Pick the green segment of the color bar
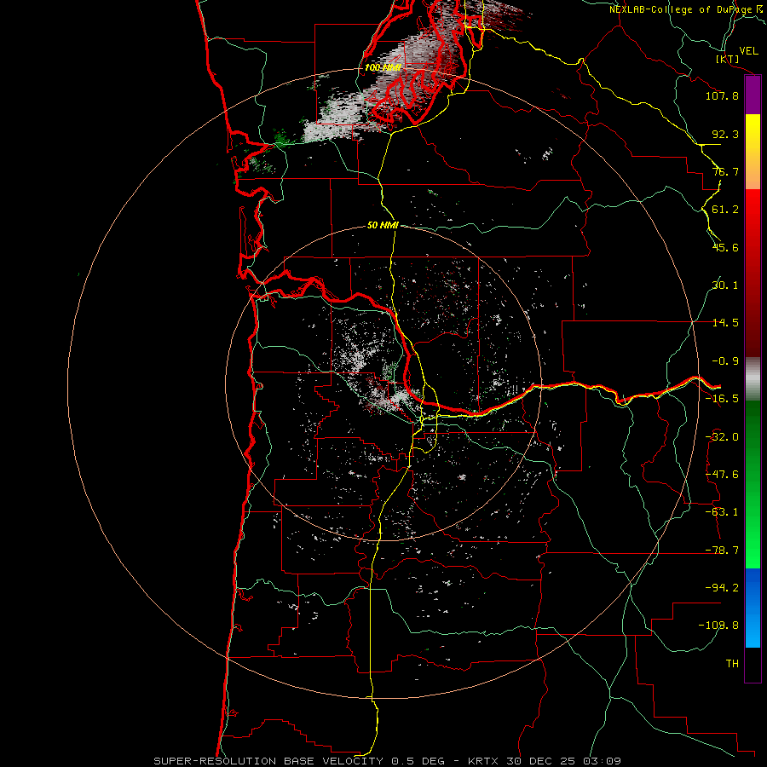Screen dimensions: 767x767 coord(753,484)
